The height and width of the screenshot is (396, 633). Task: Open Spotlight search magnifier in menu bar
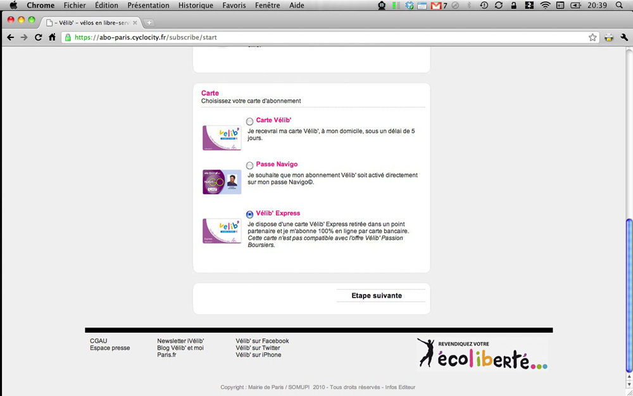(x=619, y=6)
